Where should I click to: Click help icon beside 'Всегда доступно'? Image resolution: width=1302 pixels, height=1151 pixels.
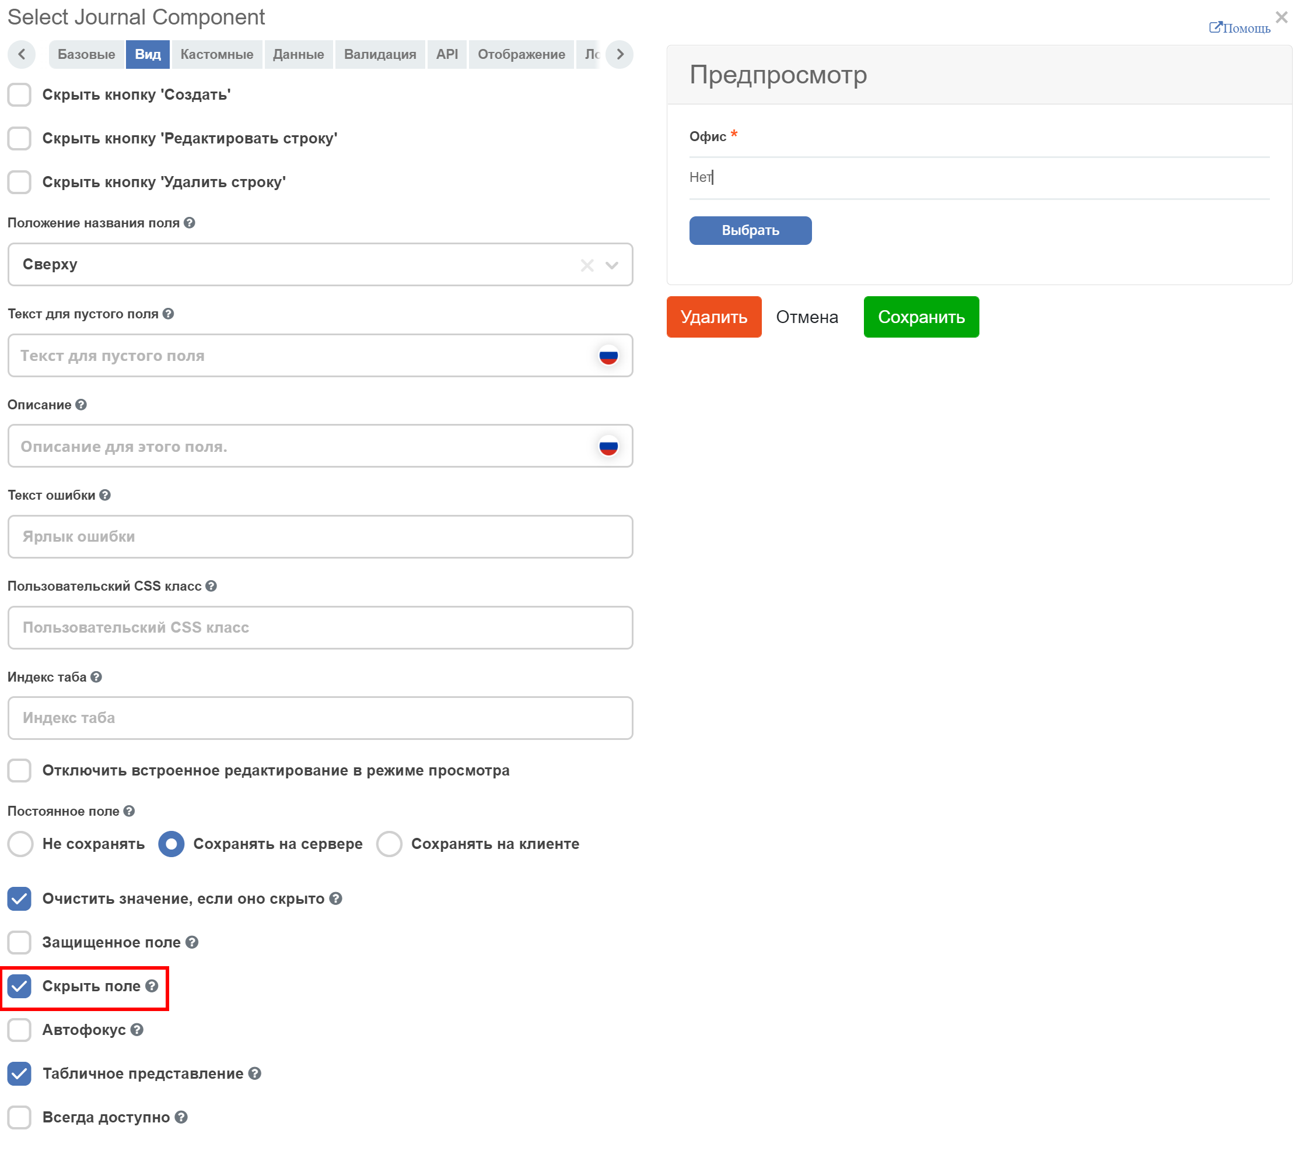(x=181, y=1118)
